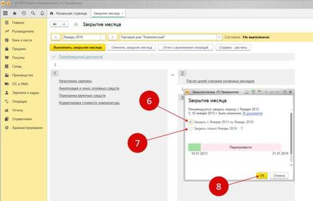Viewport: 313px width, 201px height.
Task: Click Отмена button in dialog
Action: pyautogui.click(x=279, y=175)
